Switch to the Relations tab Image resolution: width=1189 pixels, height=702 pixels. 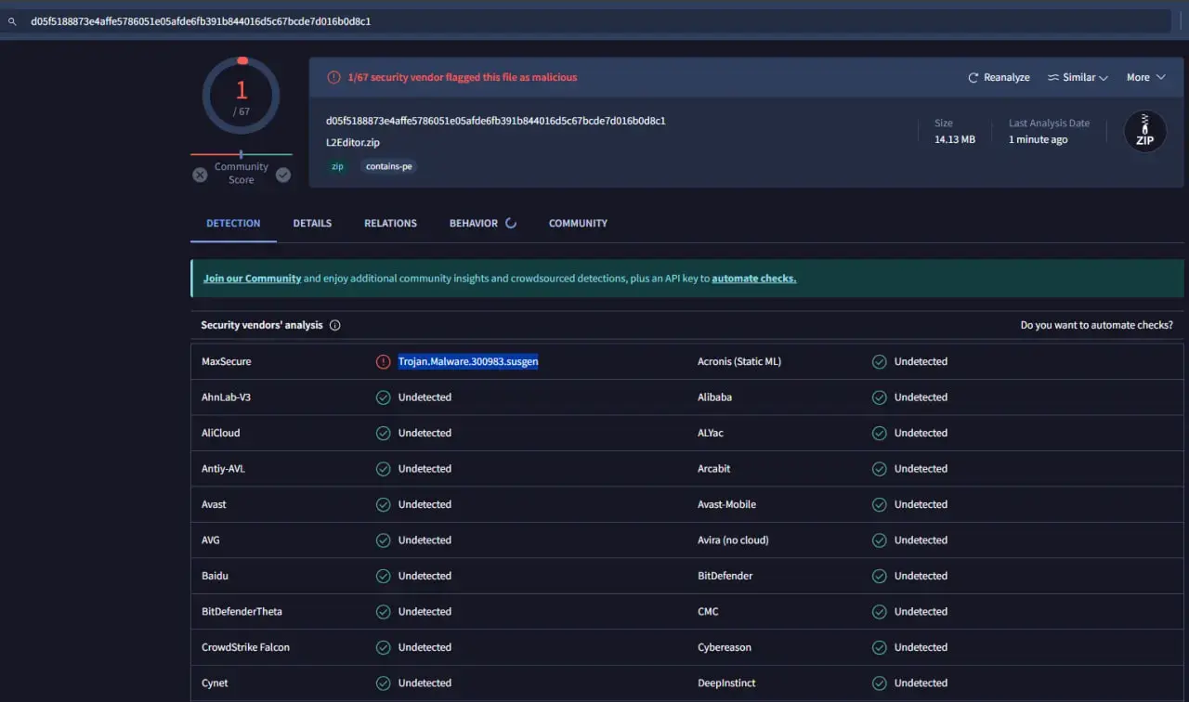[390, 224]
